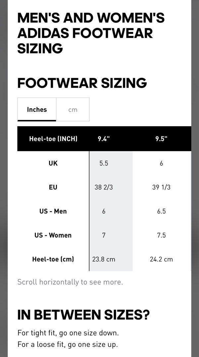Click the 24.2 cm heel-toe value
This screenshot has height=357, width=199.
pos(161,259)
